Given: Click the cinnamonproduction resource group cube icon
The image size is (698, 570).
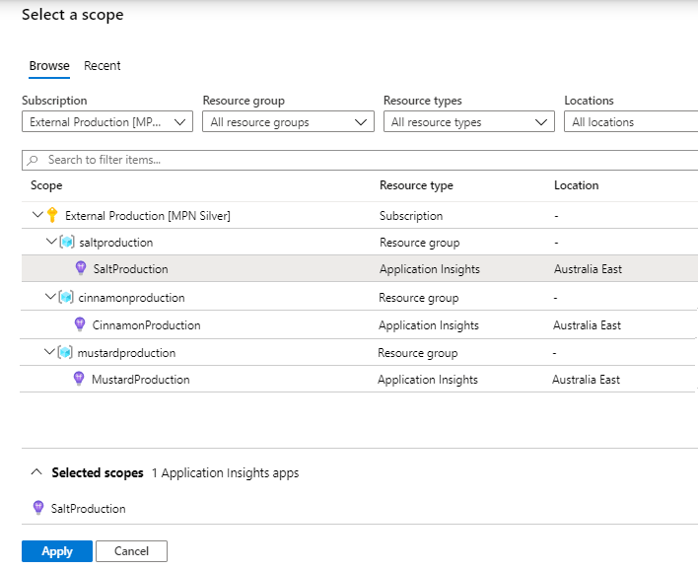Looking at the screenshot, I should click(x=66, y=297).
